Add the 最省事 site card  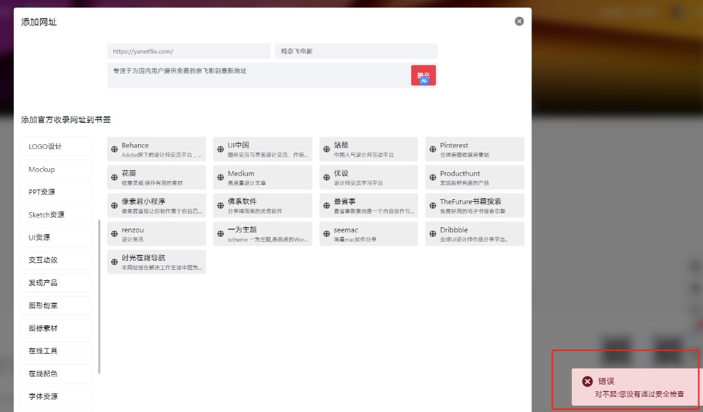(x=369, y=206)
